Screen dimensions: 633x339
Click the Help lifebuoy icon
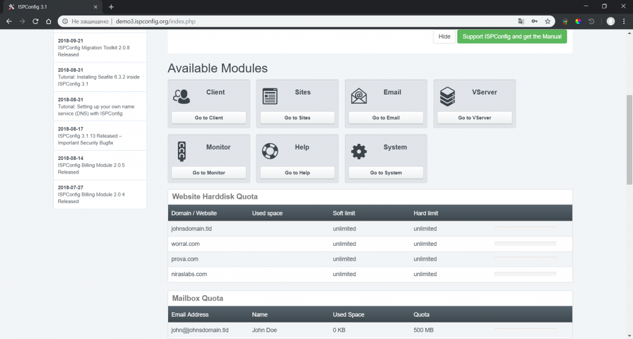[270, 151]
